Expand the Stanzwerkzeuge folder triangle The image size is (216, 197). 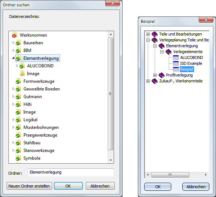click(13, 150)
